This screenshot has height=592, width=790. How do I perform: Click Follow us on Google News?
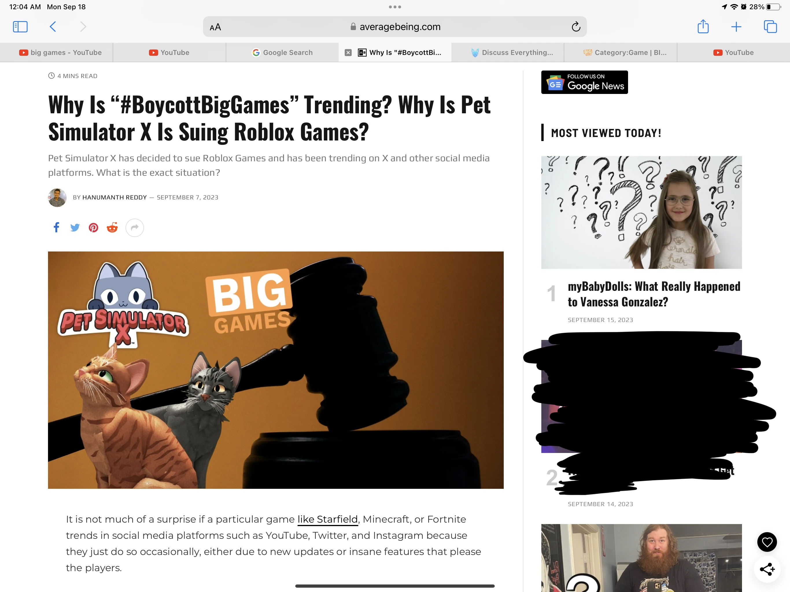point(584,82)
